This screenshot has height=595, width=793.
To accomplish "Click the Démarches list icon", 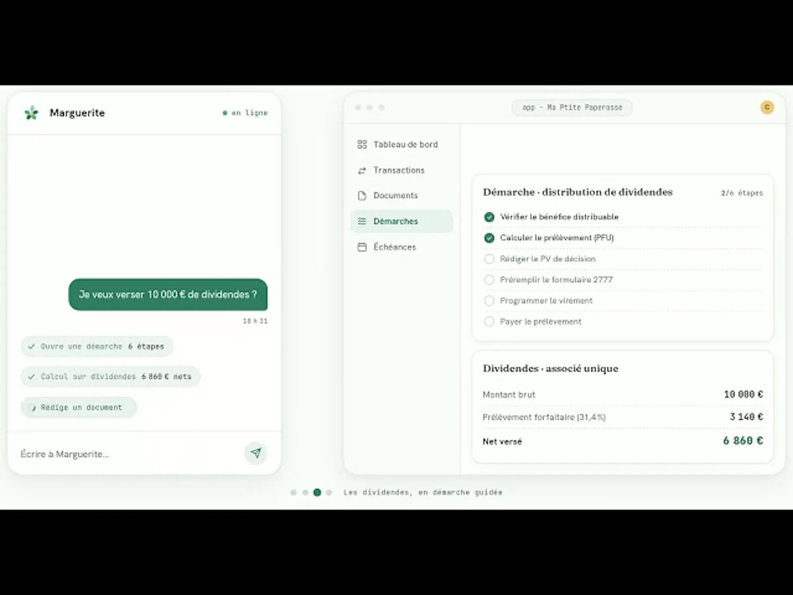I will pyautogui.click(x=362, y=221).
